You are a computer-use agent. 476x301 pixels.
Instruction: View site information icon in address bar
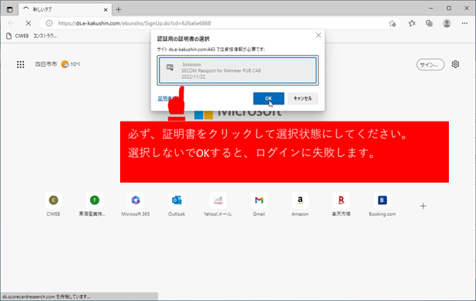pos(49,23)
